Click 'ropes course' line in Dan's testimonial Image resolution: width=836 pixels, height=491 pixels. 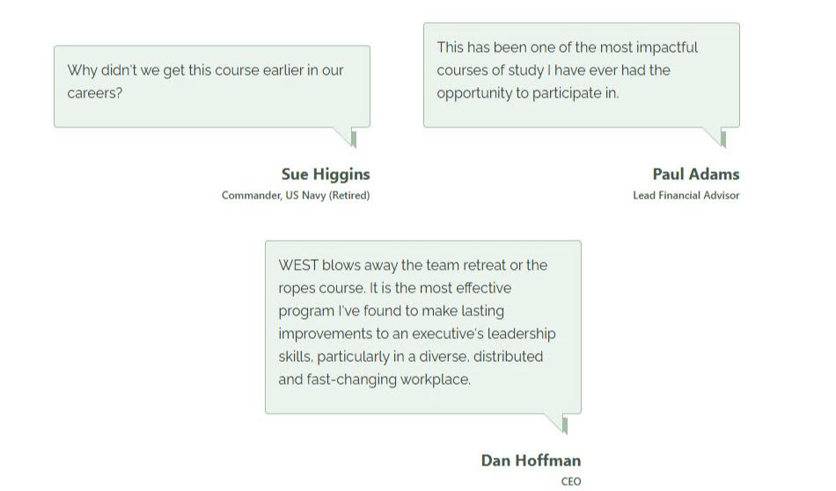click(394, 288)
